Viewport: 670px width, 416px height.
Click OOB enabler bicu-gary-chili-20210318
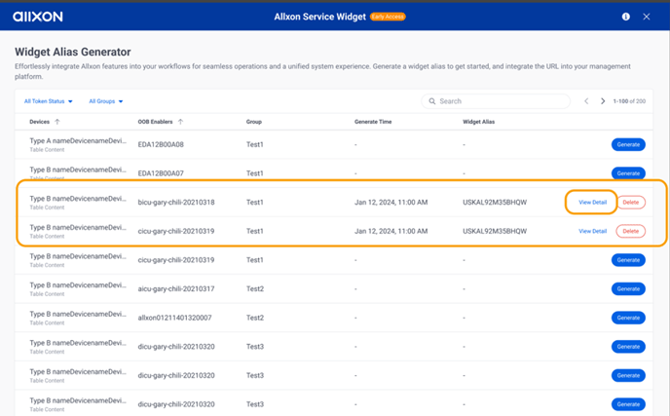pyautogui.click(x=176, y=203)
